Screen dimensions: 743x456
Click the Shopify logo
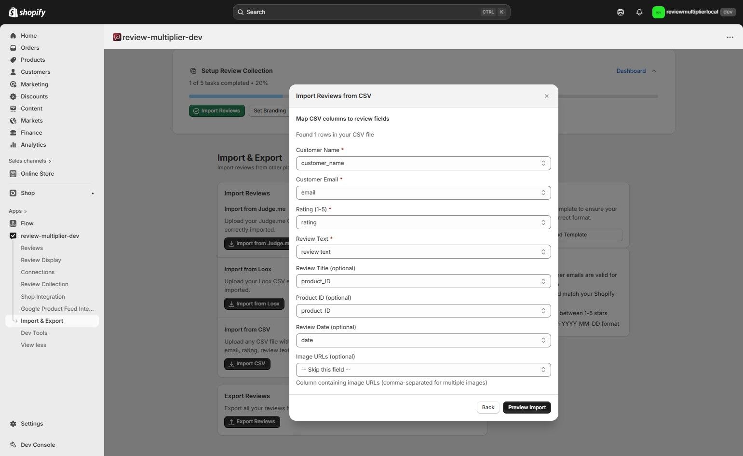pyautogui.click(x=27, y=12)
